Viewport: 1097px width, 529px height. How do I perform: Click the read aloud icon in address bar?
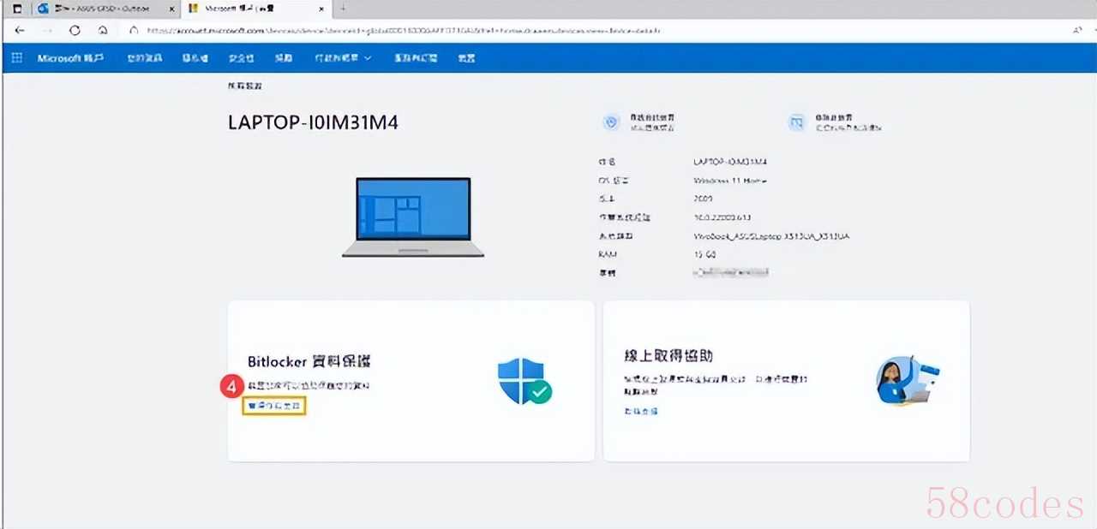point(1076,30)
